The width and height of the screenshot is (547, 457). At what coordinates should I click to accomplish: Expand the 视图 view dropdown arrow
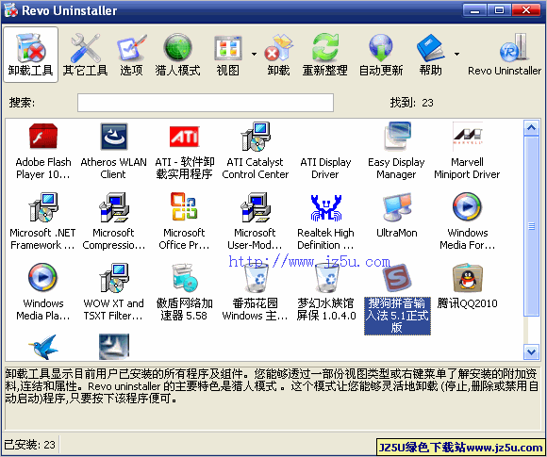[x=254, y=54]
